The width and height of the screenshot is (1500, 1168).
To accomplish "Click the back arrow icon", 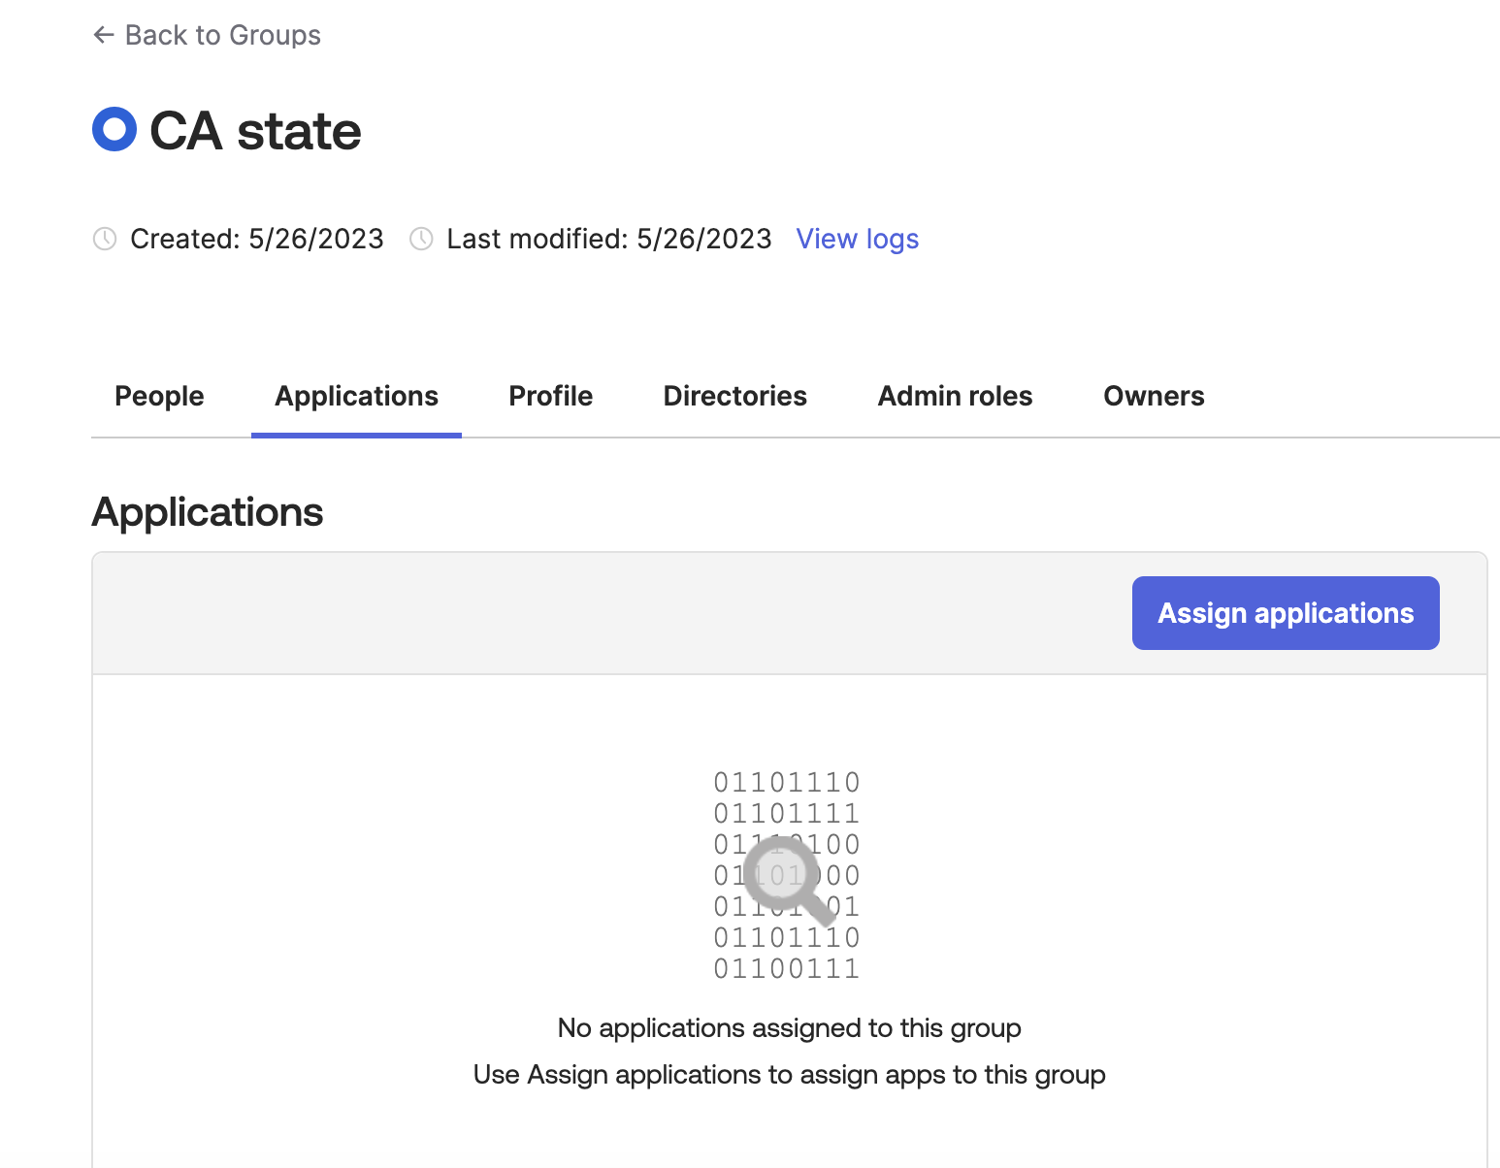I will pos(103,36).
